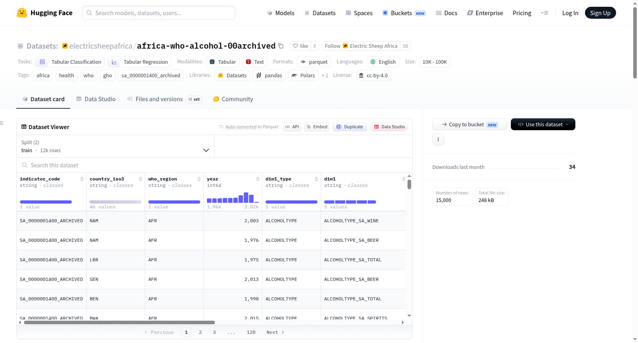The height and width of the screenshot is (343, 638).
Task: Click the page vertical scrollbar
Action: [635, 43]
